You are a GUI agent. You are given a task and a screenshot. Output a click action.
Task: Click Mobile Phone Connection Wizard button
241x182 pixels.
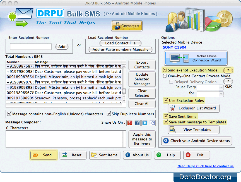coord(196,58)
